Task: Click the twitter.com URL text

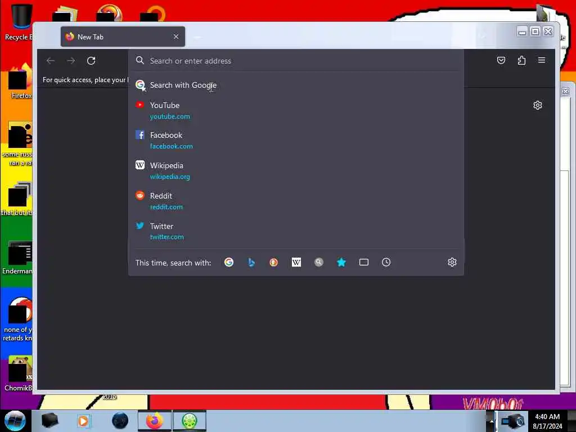Action: coord(166,237)
